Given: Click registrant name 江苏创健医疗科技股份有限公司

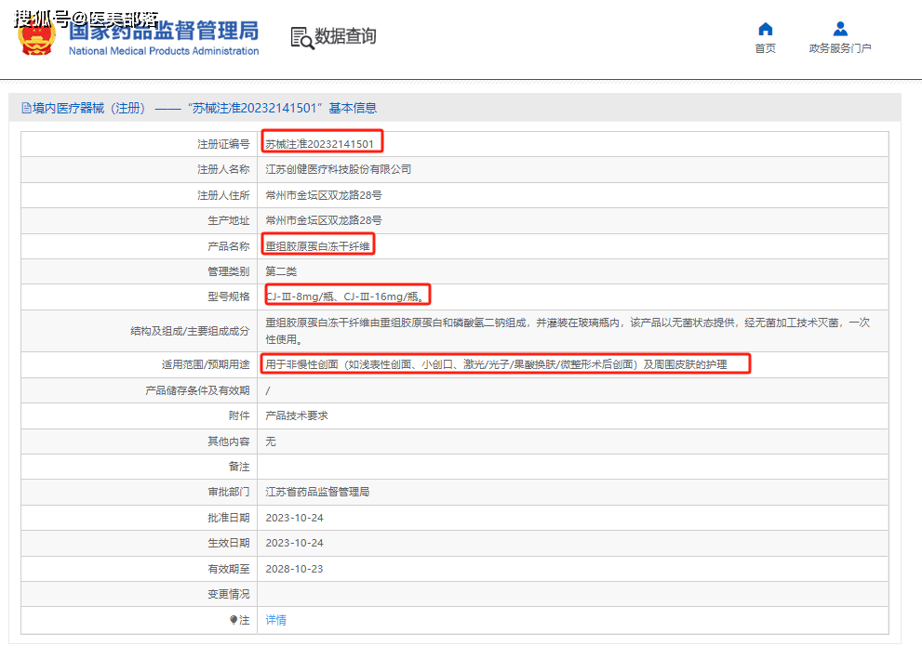Looking at the screenshot, I should coord(338,169).
